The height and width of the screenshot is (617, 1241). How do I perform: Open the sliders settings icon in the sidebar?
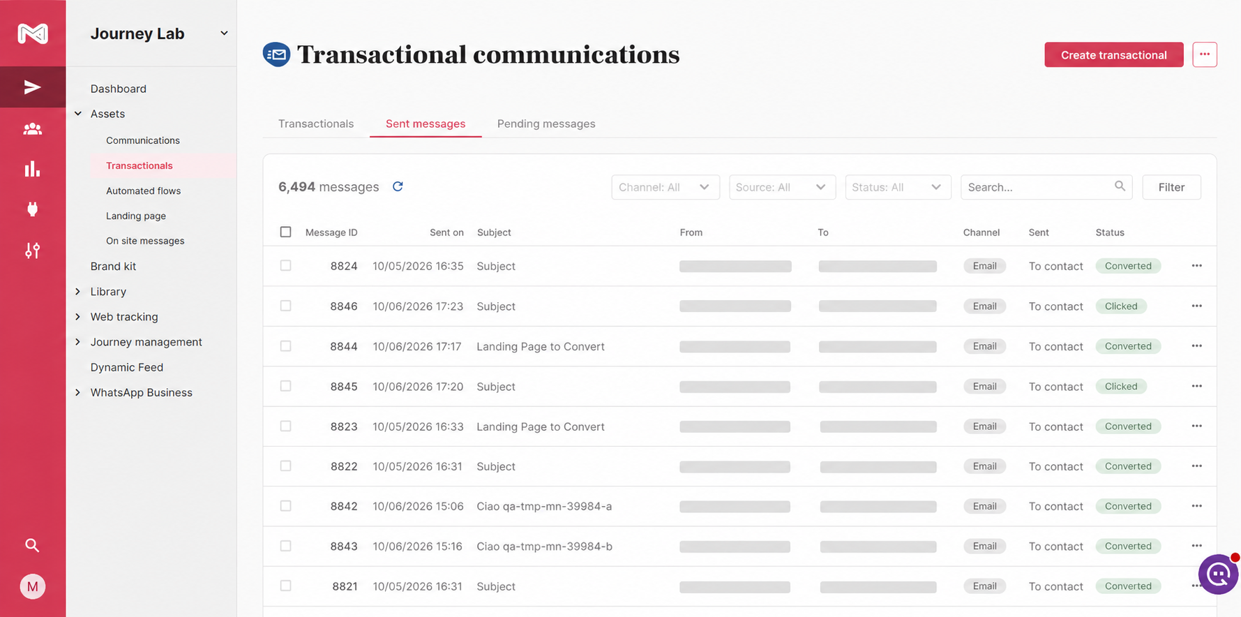pos(33,251)
